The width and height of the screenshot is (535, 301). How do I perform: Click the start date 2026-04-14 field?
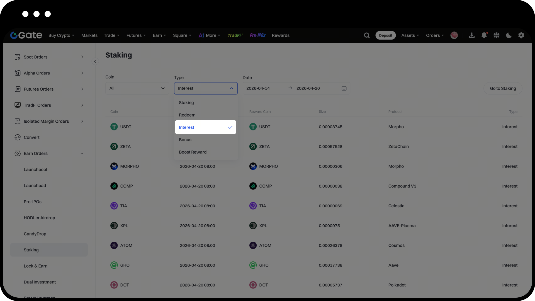point(258,88)
